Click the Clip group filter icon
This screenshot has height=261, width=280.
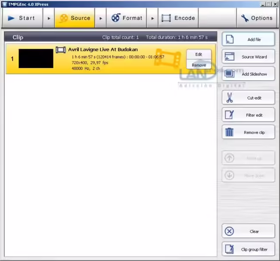pyautogui.click(x=230, y=249)
